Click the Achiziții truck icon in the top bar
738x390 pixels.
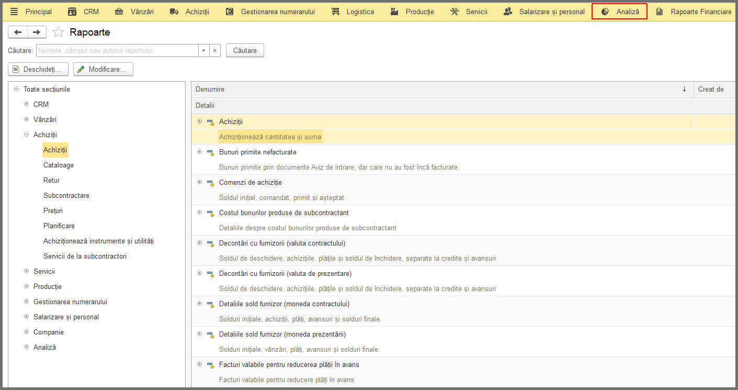[174, 12]
